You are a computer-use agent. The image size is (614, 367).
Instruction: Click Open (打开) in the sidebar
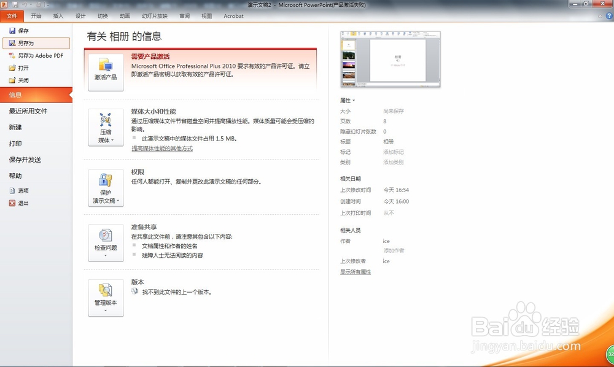(19, 68)
